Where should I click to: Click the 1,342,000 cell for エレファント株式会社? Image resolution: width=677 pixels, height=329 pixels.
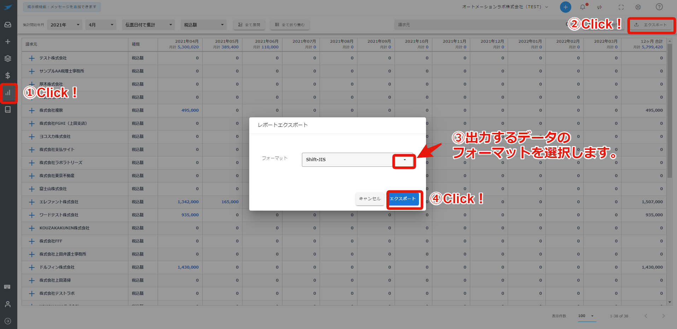click(x=188, y=202)
